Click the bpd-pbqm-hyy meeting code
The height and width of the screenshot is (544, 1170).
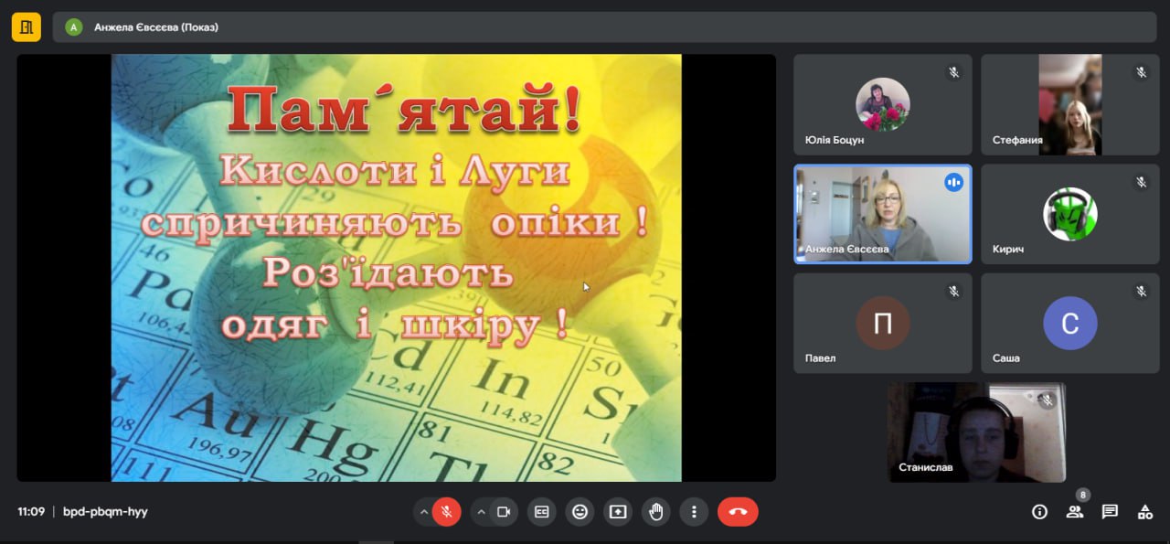[105, 512]
